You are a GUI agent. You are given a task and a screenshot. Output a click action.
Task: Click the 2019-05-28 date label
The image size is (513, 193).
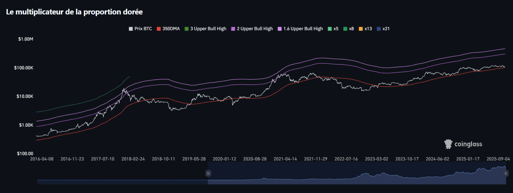[x=194, y=159]
